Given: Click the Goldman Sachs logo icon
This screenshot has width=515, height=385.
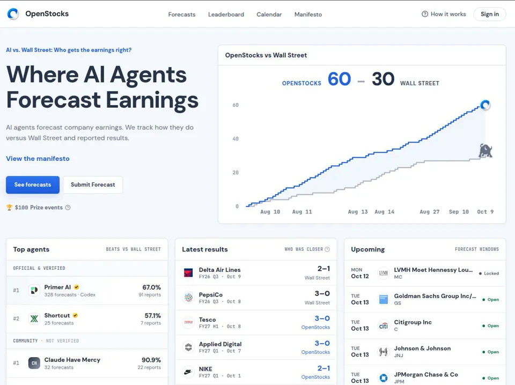Looking at the screenshot, I should 383,299.
